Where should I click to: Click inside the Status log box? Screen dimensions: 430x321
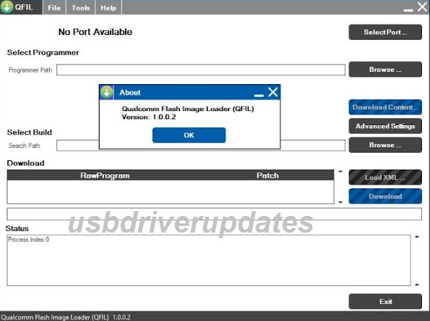click(209, 260)
